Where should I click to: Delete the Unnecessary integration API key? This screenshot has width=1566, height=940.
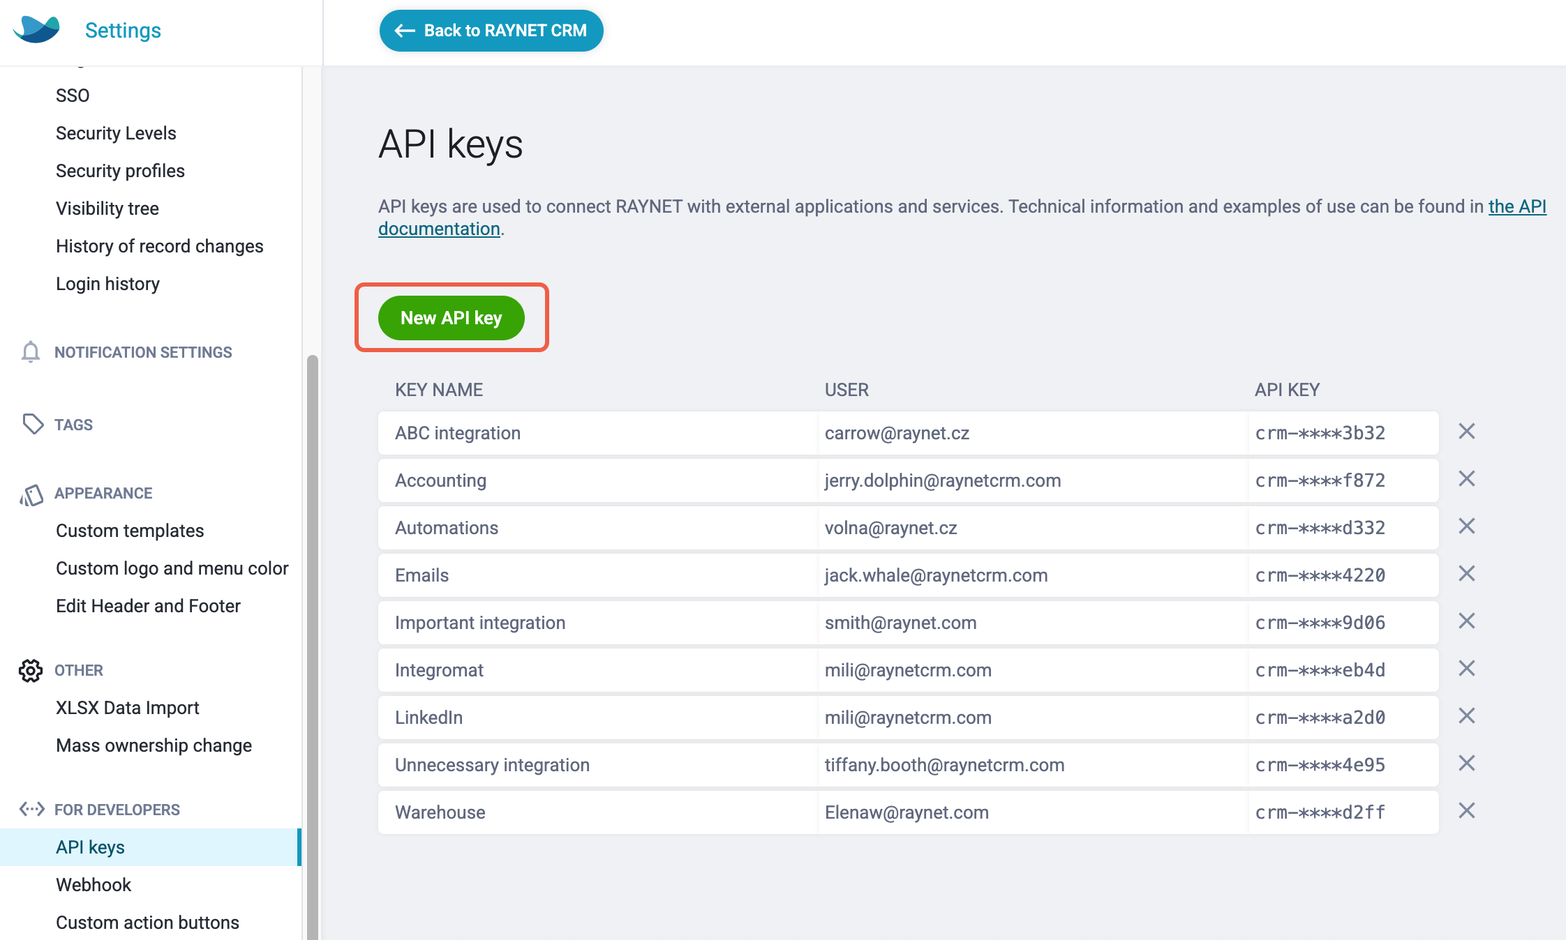(1467, 764)
